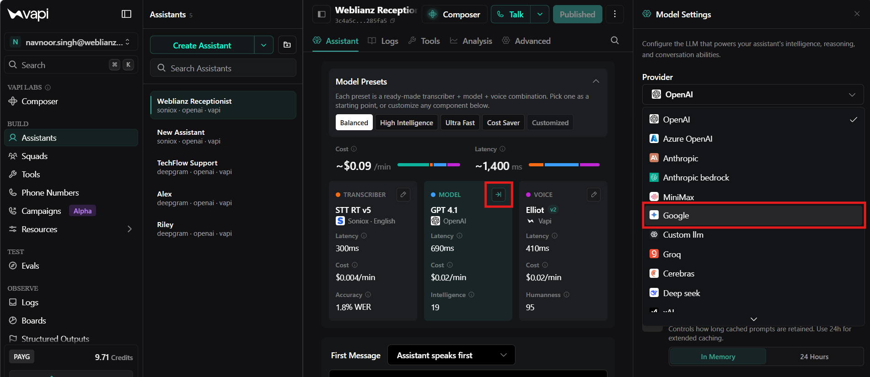Switch to the Analysis tab
The width and height of the screenshot is (870, 377).
point(471,41)
